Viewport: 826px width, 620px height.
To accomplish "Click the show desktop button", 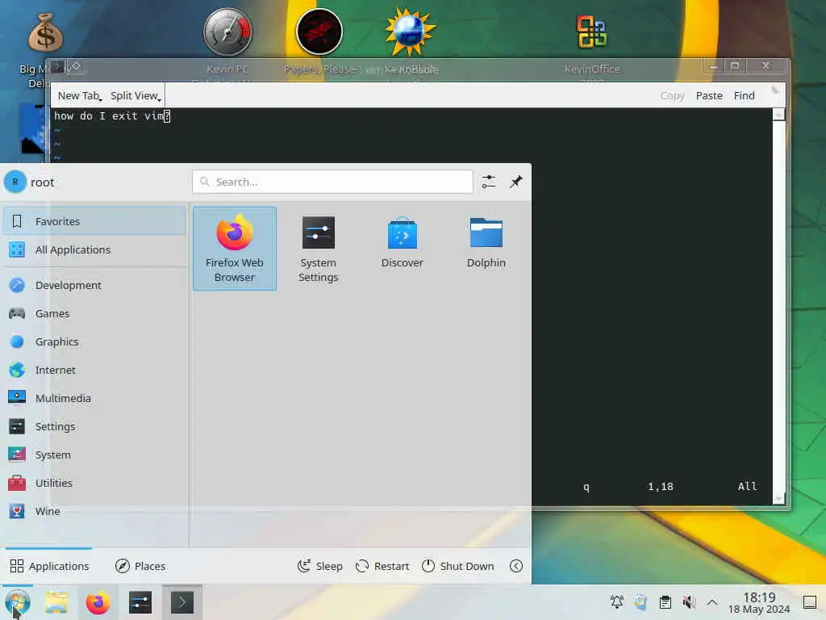I will pos(810,602).
